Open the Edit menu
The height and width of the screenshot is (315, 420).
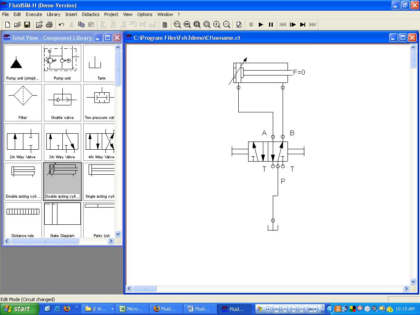17,14
